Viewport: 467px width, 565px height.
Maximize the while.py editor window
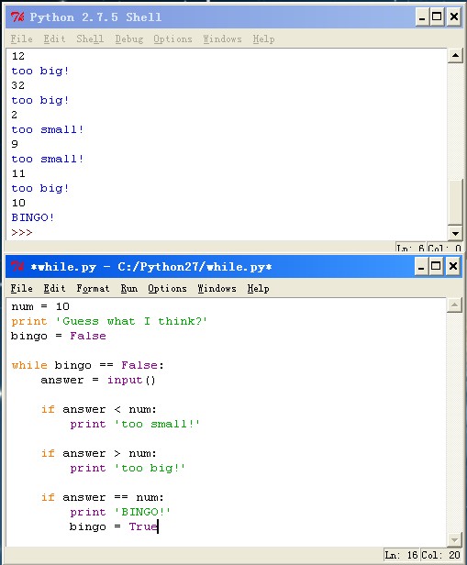[436, 267]
